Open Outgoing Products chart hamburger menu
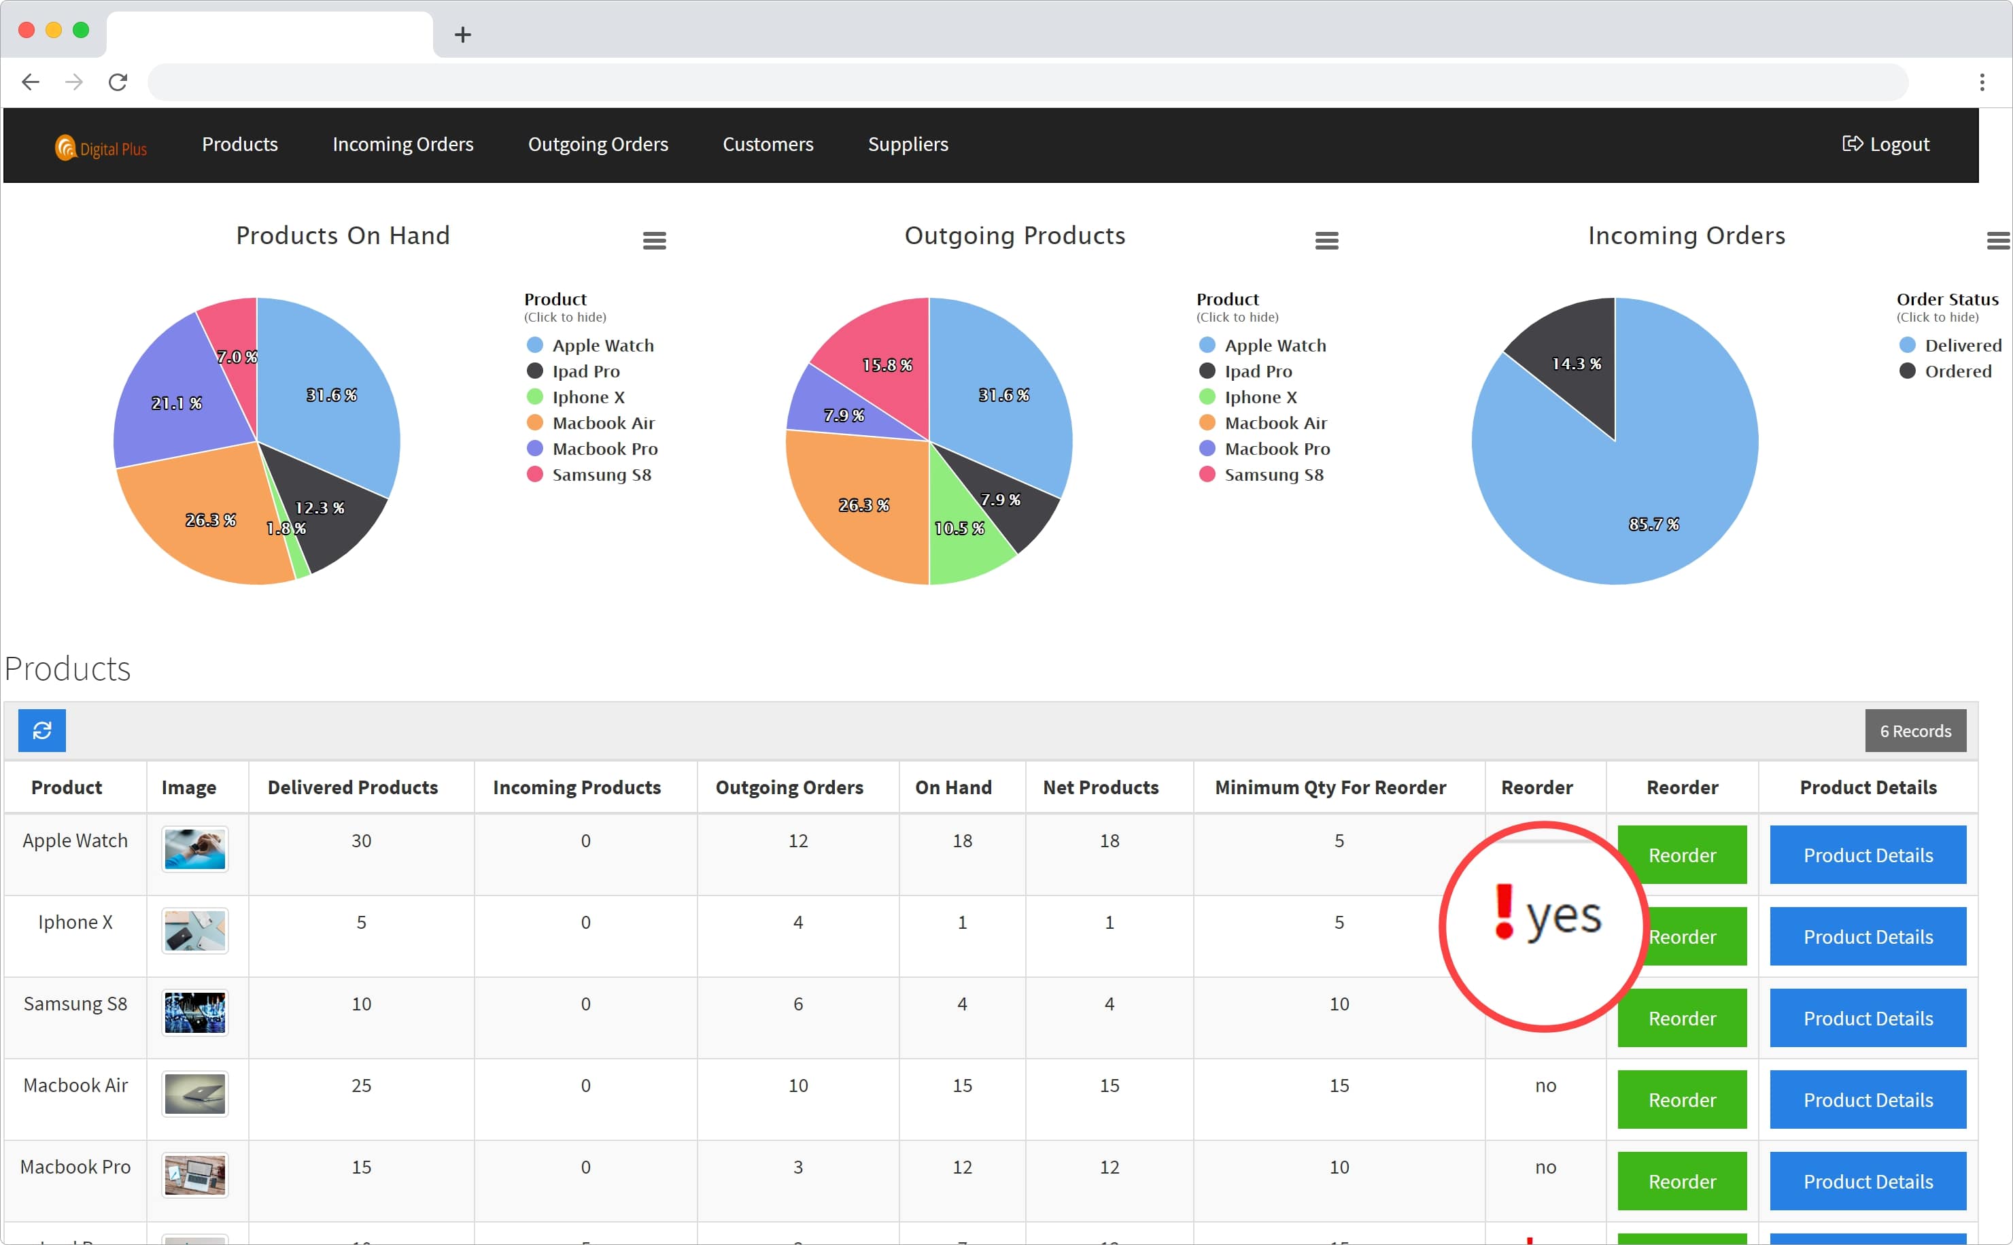2013x1245 pixels. point(1326,241)
